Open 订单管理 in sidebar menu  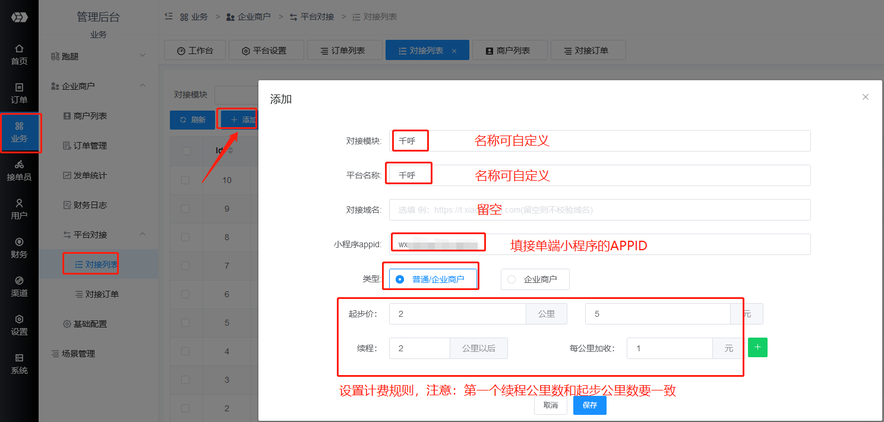coord(99,145)
